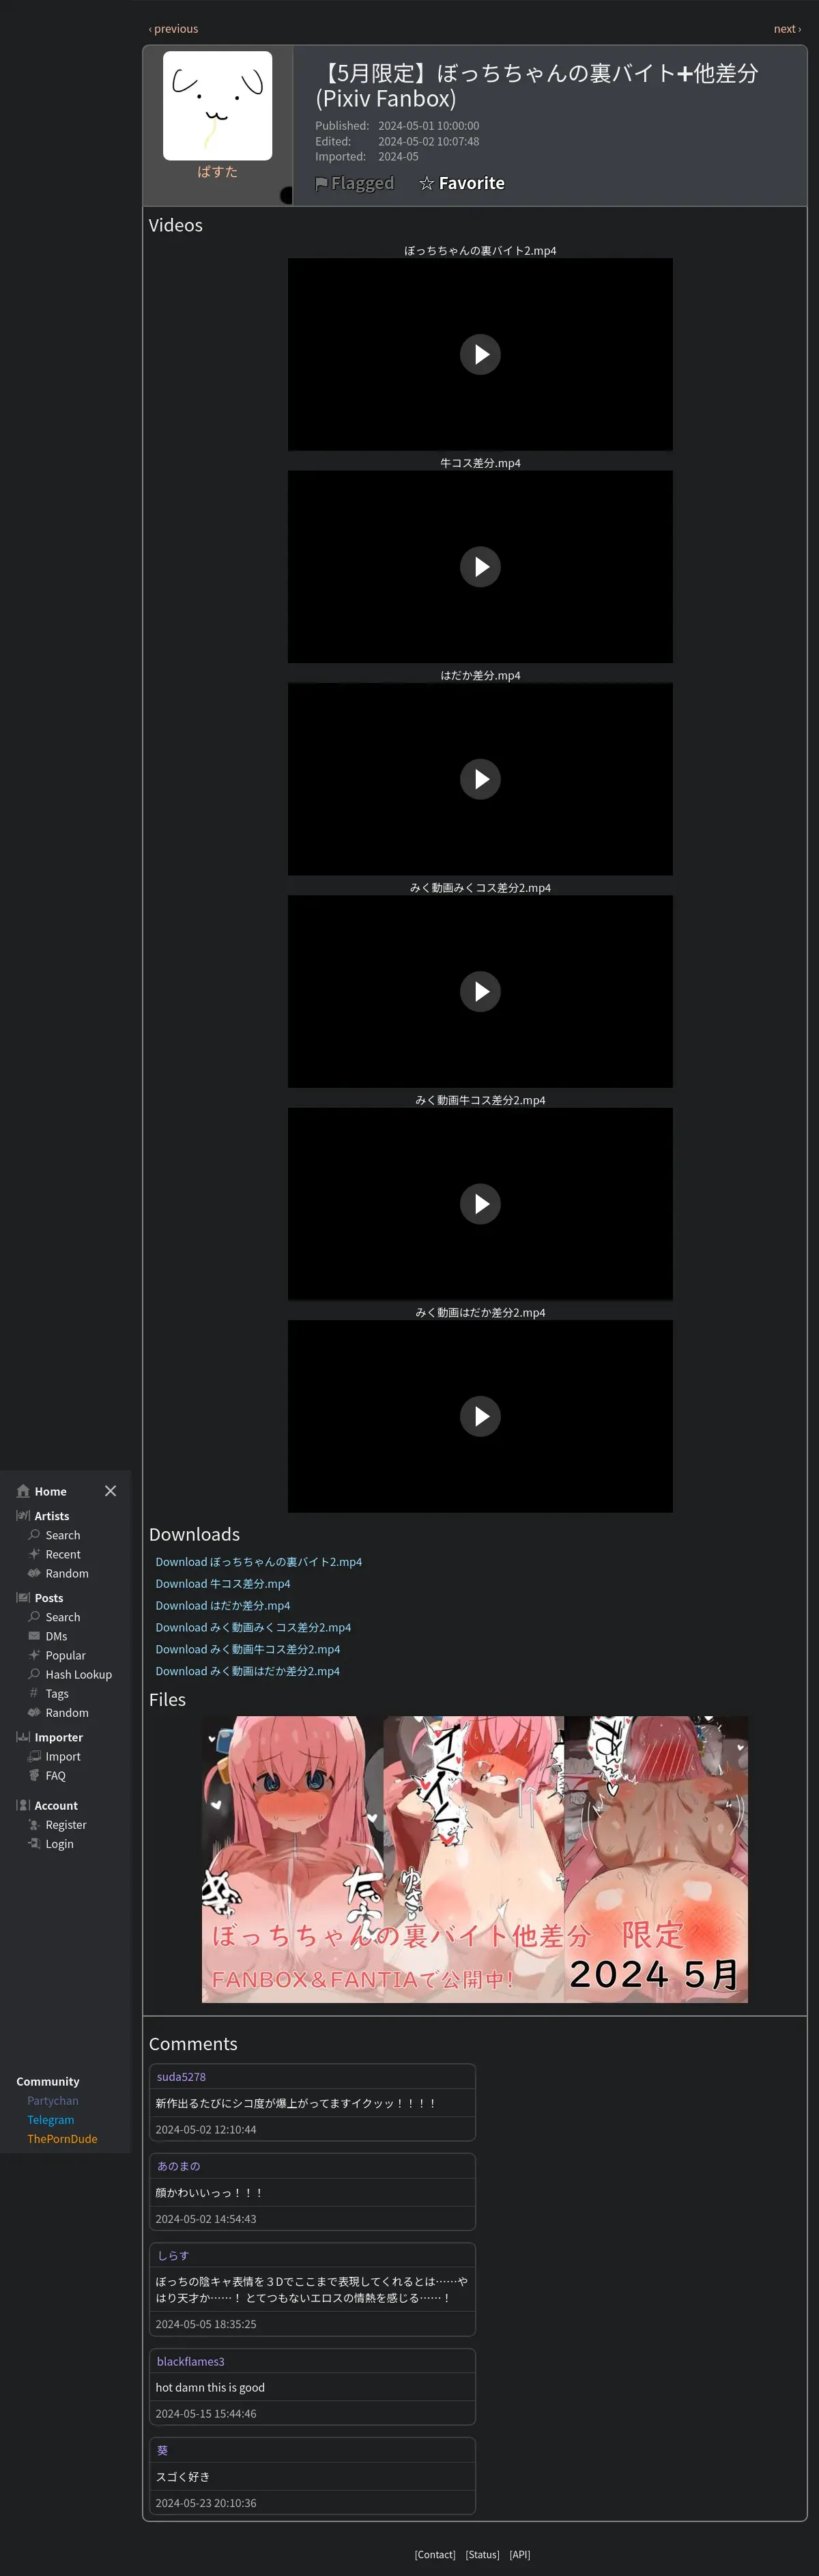Image resolution: width=819 pixels, height=2576 pixels.
Task: Open the Tags menu item
Action: [57, 1693]
